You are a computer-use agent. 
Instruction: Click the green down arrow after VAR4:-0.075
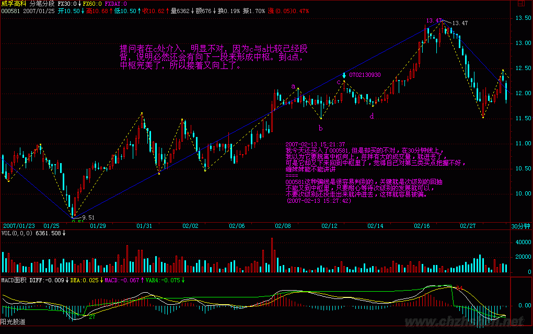coord(183,280)
